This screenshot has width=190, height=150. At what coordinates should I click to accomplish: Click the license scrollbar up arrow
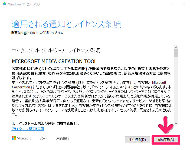point(176,47)
